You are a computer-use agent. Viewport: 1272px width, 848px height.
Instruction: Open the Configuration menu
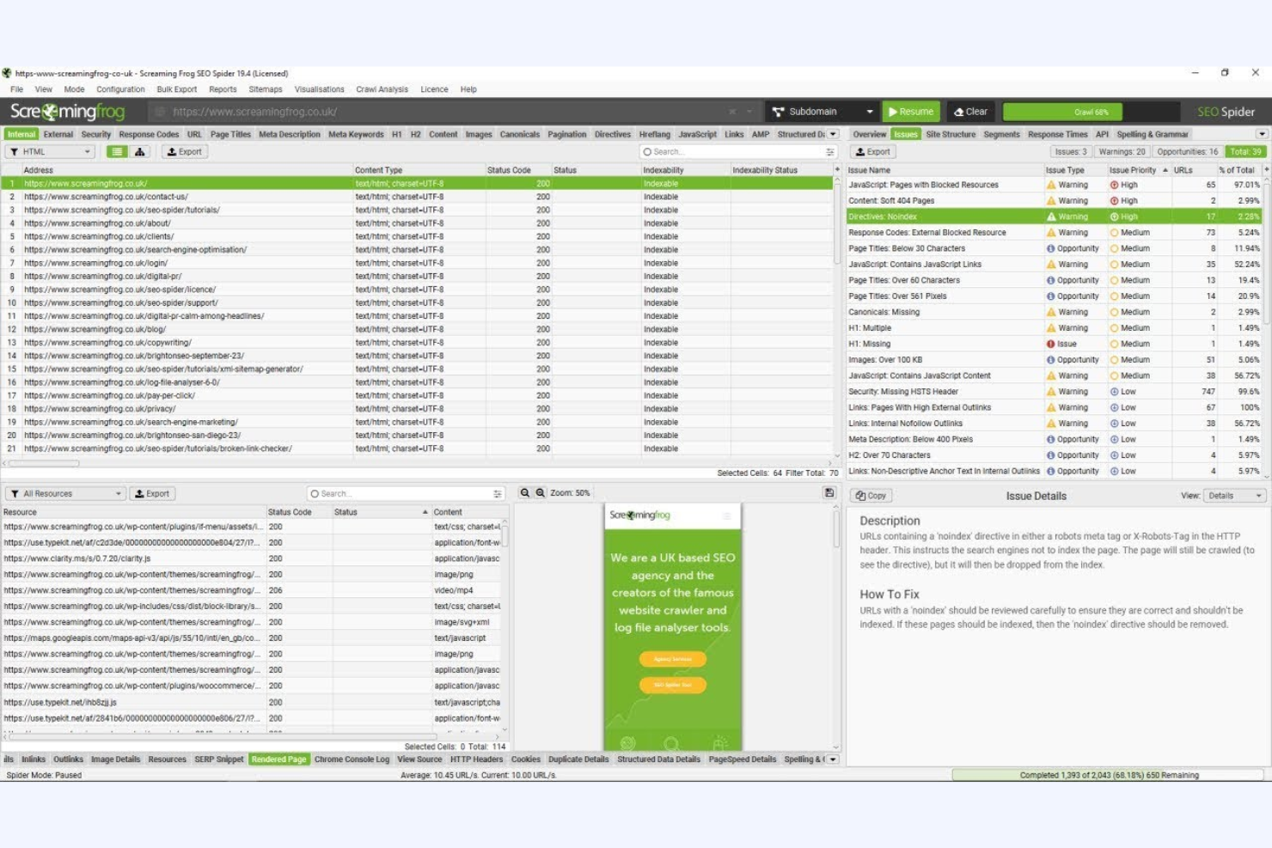120,89
